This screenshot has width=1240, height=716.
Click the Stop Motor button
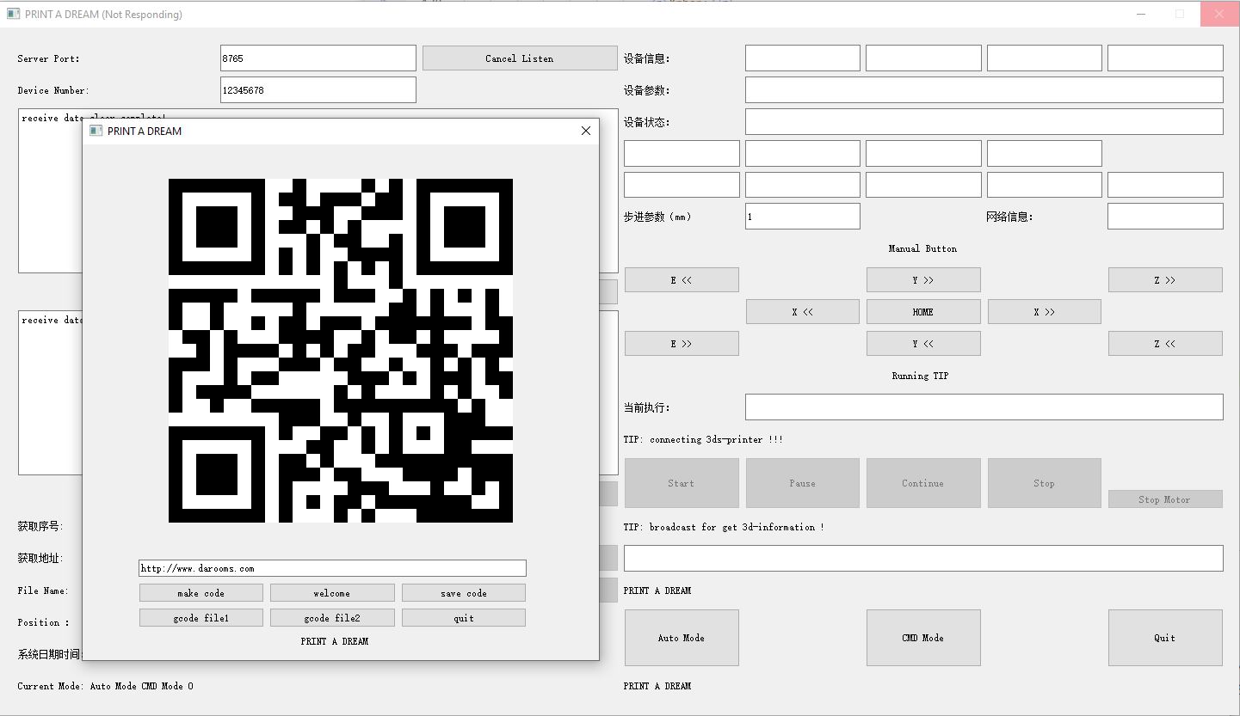[1165, 499]
